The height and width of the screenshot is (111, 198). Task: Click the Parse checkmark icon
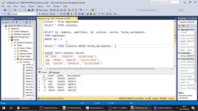(61, 14)
